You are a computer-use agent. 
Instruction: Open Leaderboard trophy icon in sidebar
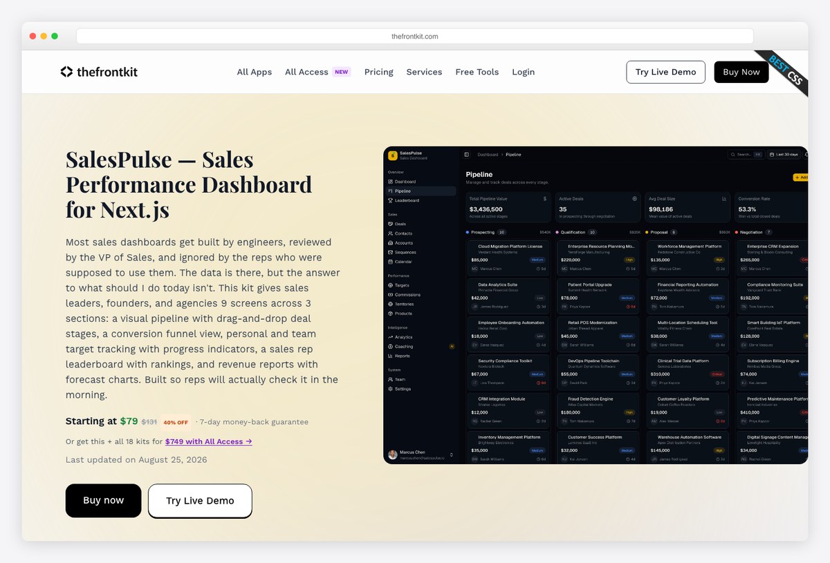(391, 200)
